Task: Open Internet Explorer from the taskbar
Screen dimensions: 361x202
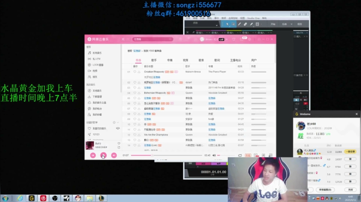Action: 20,198
